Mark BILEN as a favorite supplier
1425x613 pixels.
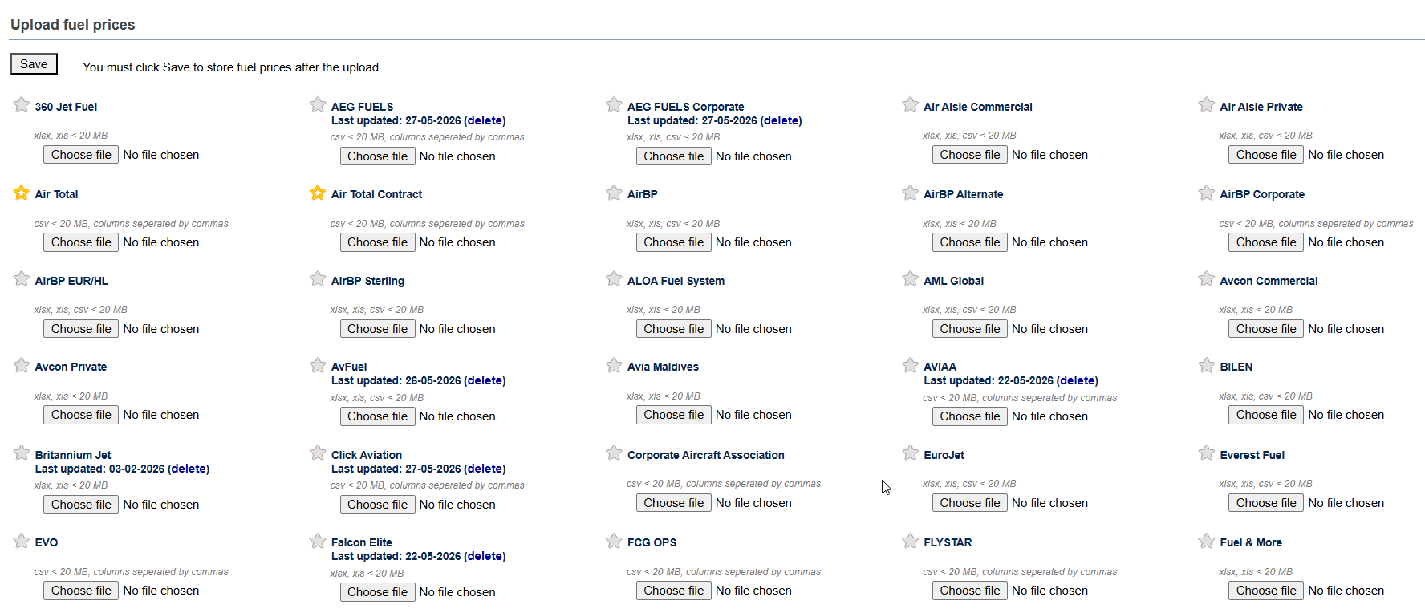pyautogui.click(x=1206, y=365)
